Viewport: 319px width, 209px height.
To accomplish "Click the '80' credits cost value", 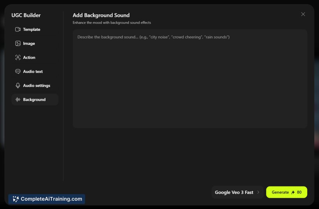I will (x=299, y=192).
